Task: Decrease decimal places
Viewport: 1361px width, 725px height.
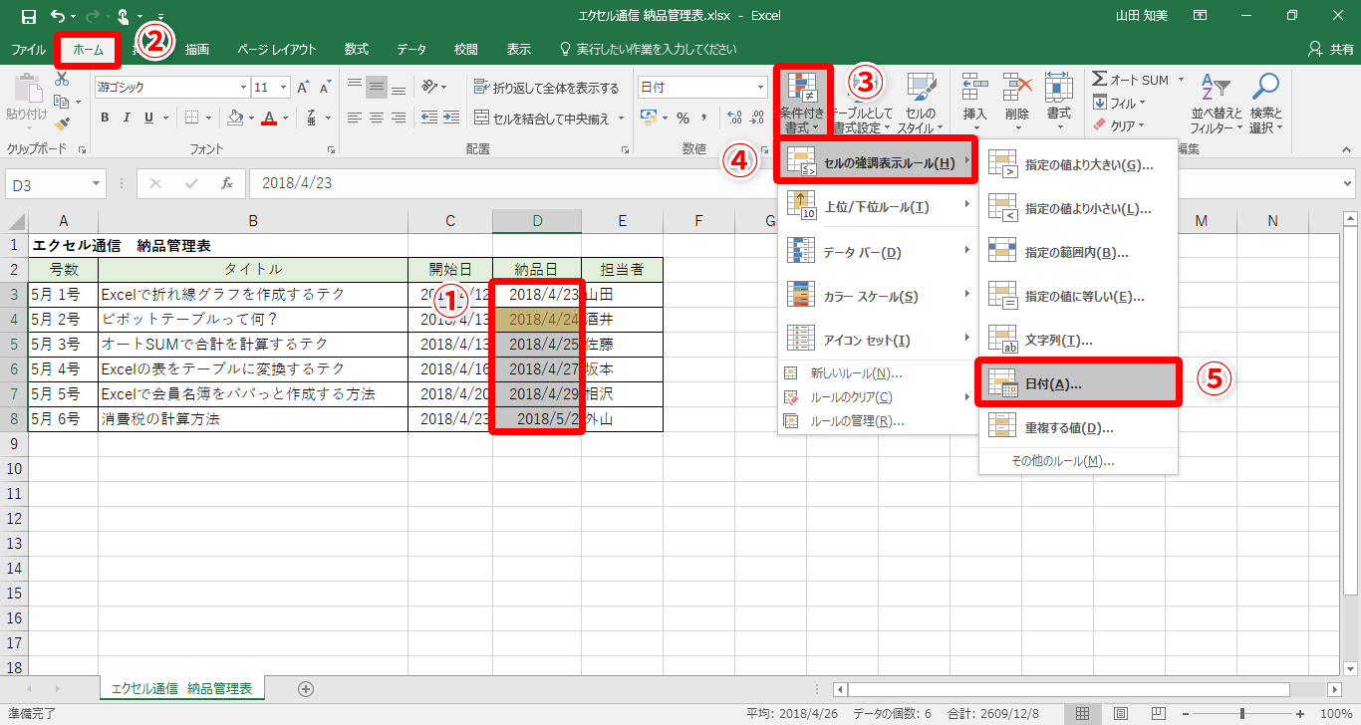Action: pos(758,118)
